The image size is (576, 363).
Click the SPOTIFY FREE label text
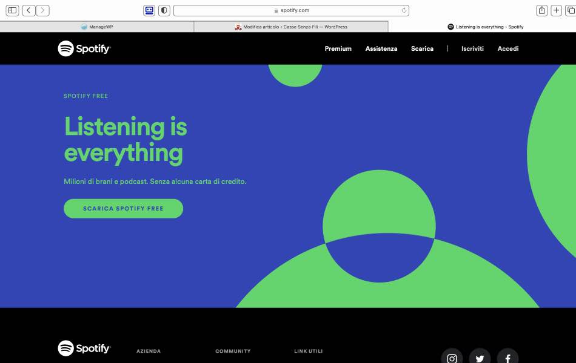pyautogui.click(x=86, y=96)
